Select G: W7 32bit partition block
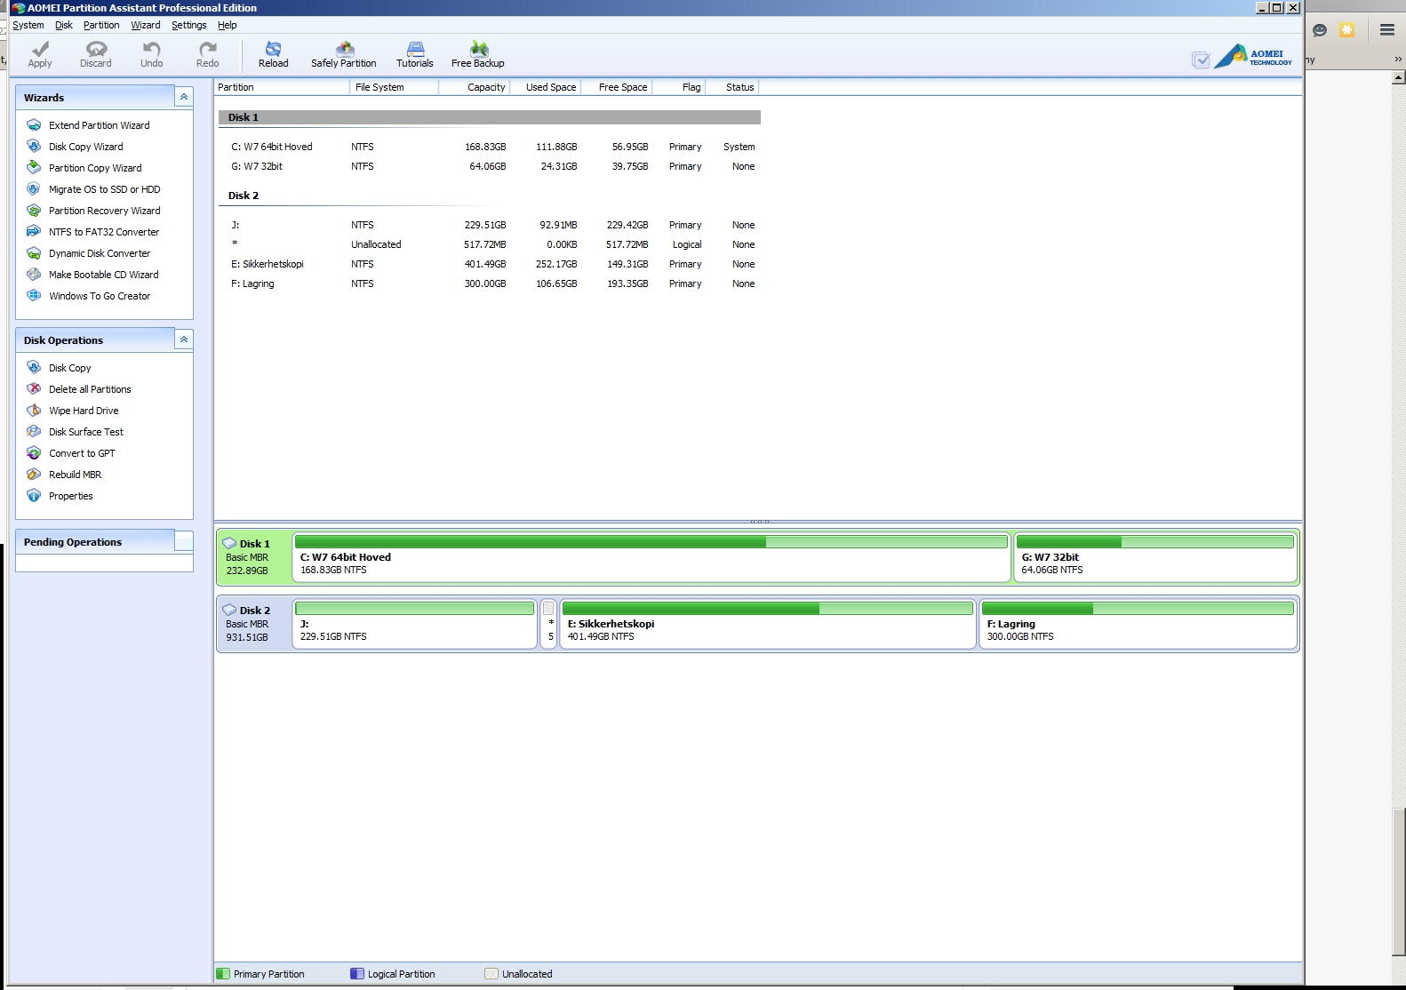 [x=1155, y=557]
